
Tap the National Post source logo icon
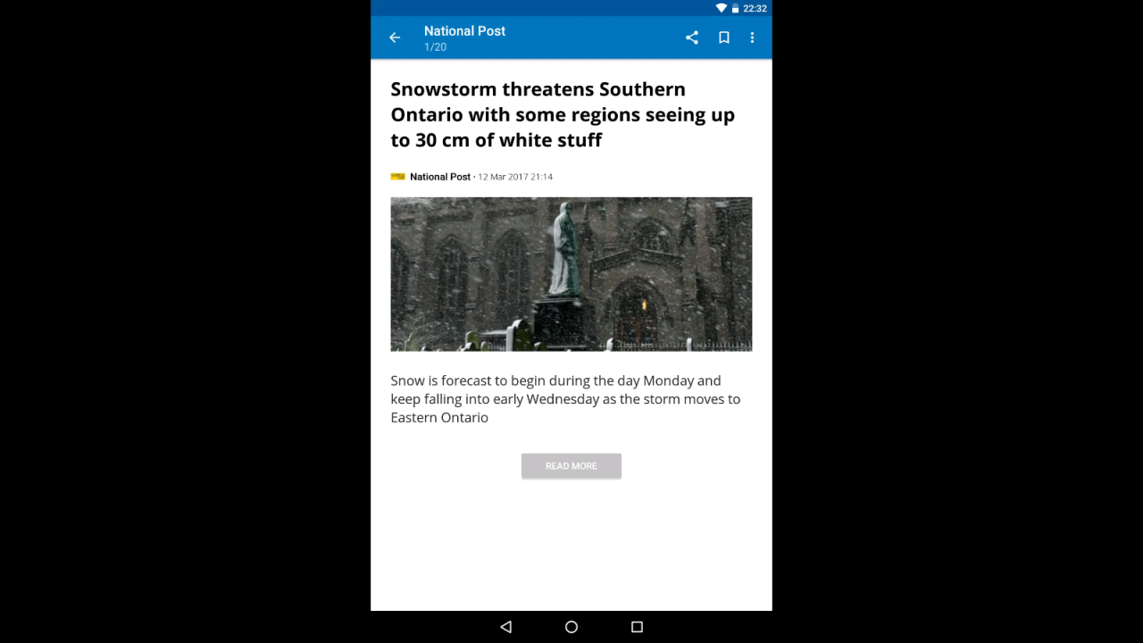point(398,177)
